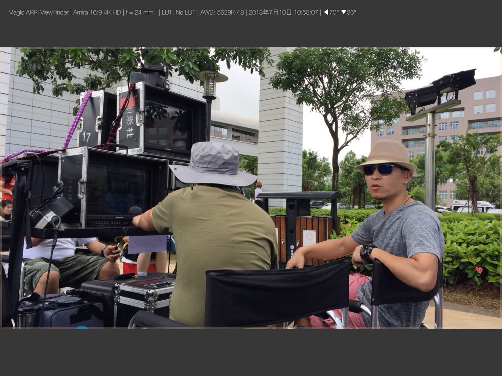
Task: Tap the flight case numbered 17
Action: (x=93, y=120)
